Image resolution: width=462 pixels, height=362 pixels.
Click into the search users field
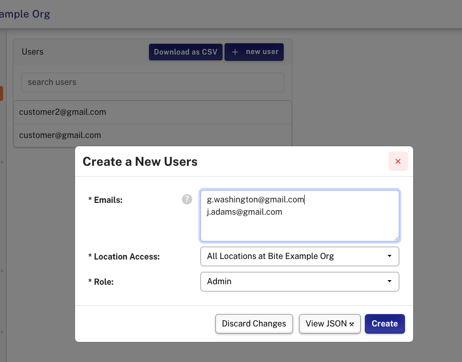point(153,82)
